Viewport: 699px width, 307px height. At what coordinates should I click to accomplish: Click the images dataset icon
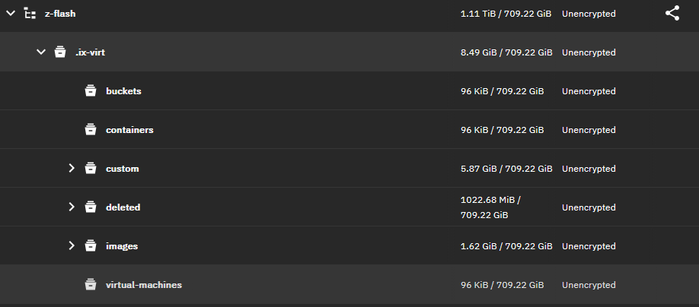(91, 245)
